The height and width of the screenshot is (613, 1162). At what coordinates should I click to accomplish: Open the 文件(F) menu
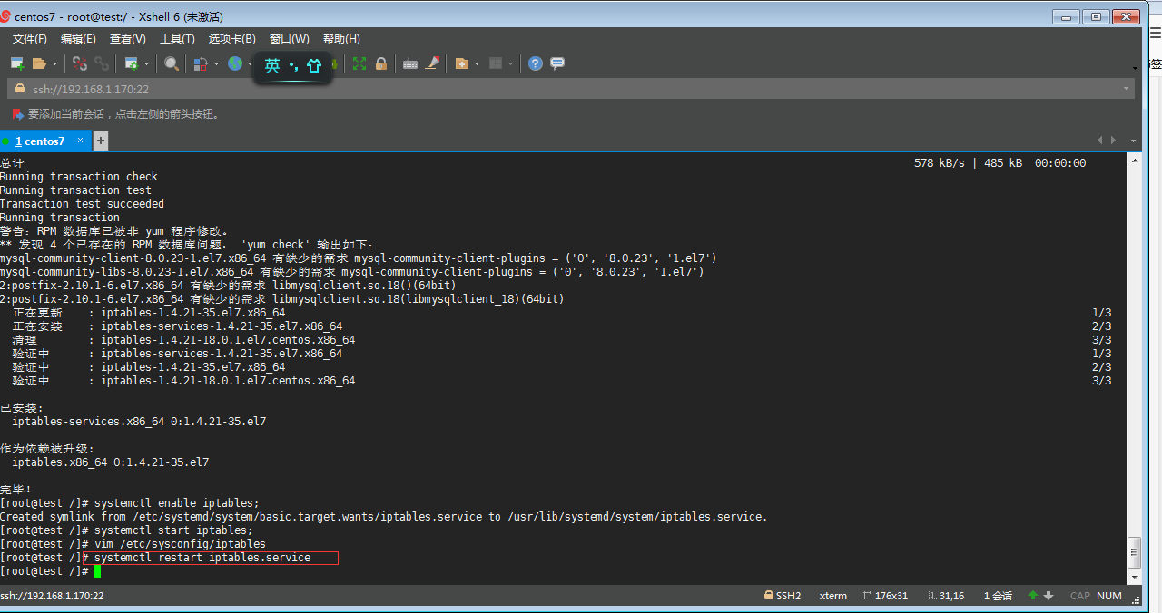pyautogui.click(x=30, y=39)
